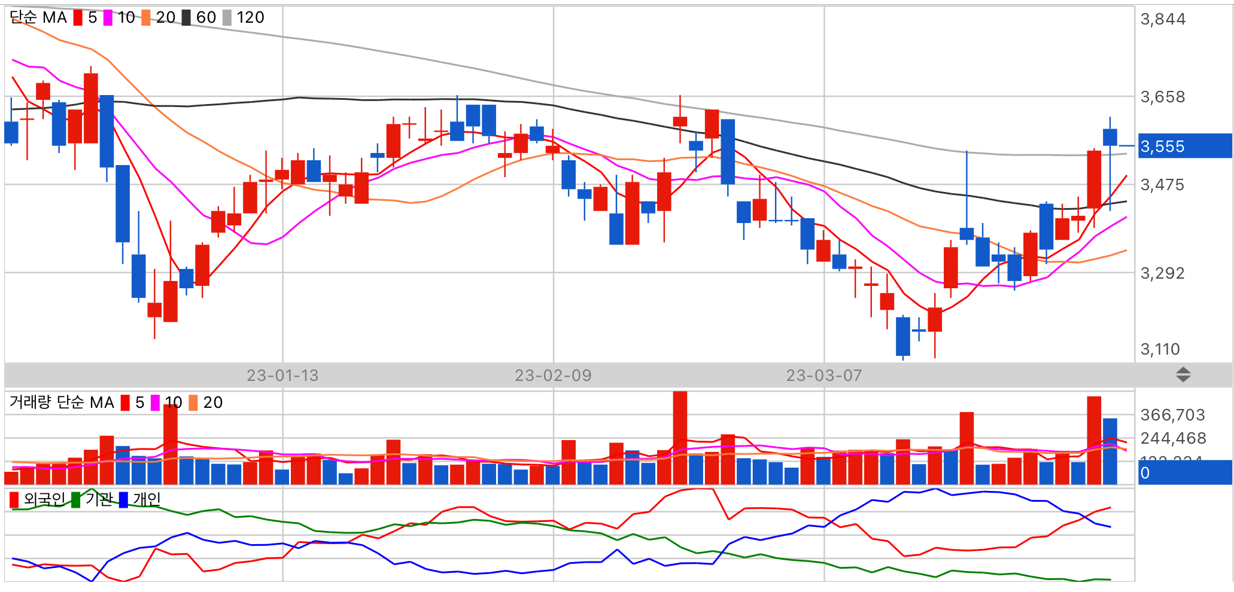
Task: Click the '거래량 단순 MA' volume legend label
Action: tap(62, 402)
